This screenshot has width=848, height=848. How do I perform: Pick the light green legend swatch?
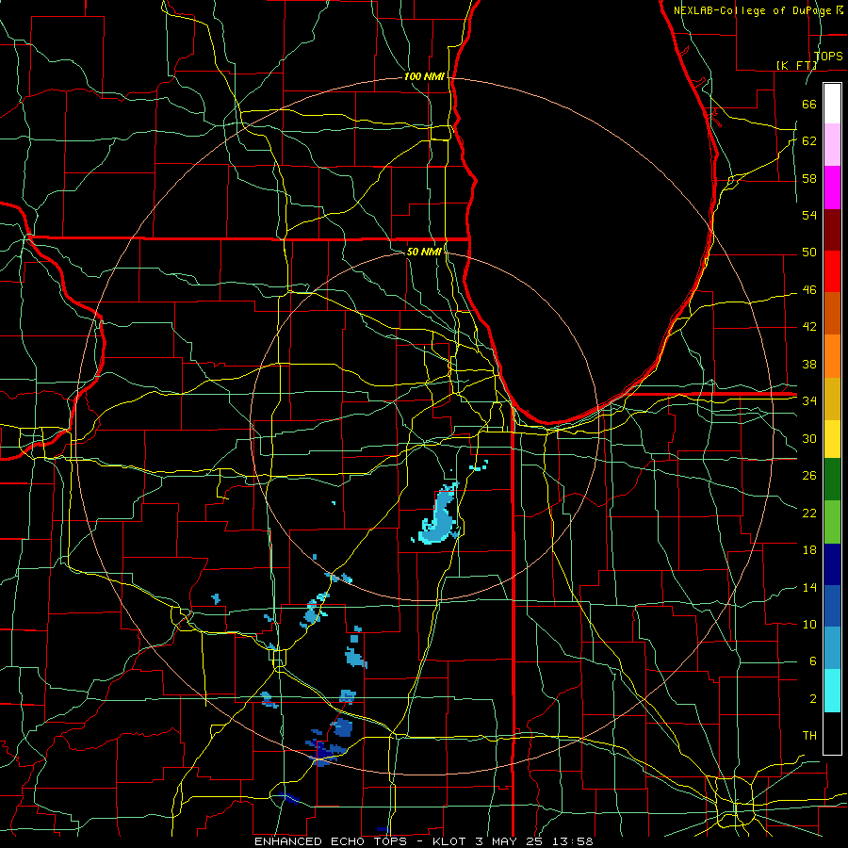point(832,522)
